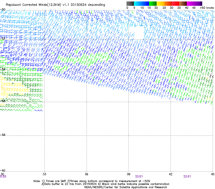The height and width of the screenshot is (189, 215).
Task: Click the 'Data buffer is 22 hrs' note line
Action: click(x=105, y=184)
